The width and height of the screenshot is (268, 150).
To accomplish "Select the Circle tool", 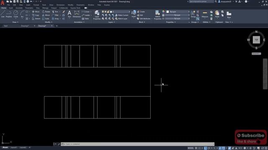I will pyautogui.click(x=16, y=14).
